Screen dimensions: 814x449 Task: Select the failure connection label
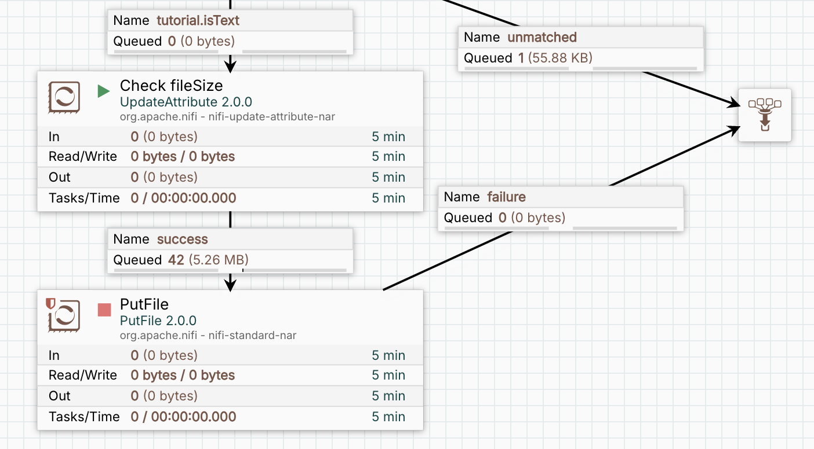pyautogui.click(x=506, y=197)
